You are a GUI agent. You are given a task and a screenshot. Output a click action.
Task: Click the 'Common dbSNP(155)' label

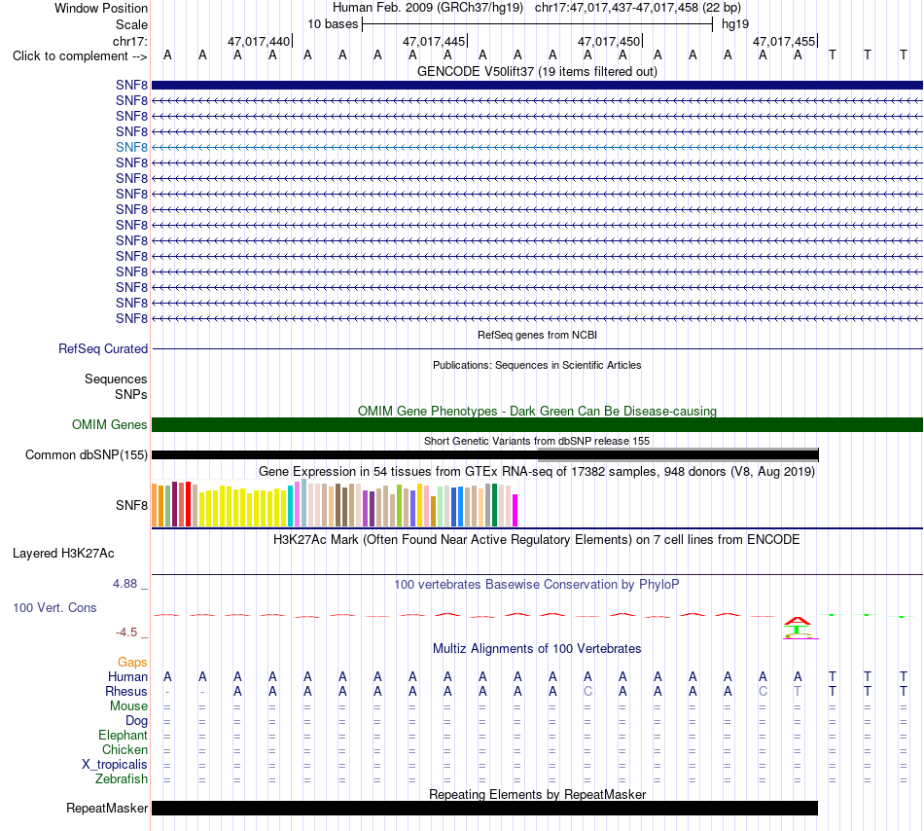coord(86,455)
